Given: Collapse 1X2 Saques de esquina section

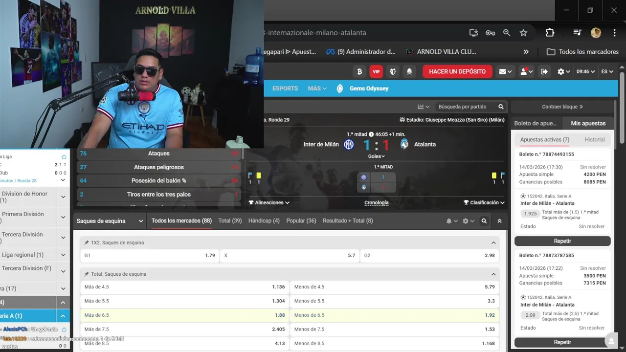Looking at the screenshot, I should pyautogui.click(x=493, y=242).
